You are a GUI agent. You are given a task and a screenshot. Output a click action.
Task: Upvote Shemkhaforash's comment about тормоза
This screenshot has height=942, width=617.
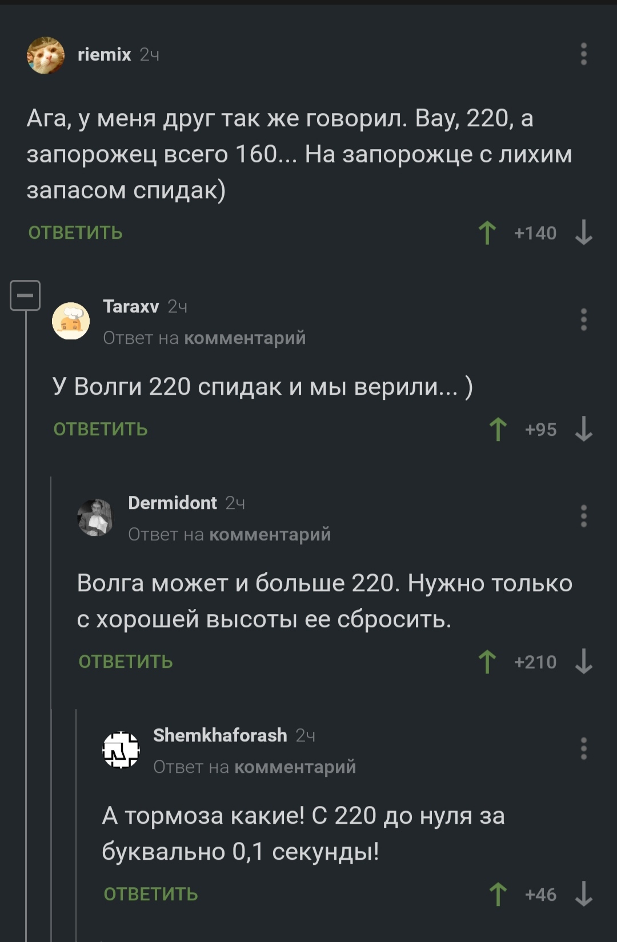point(498,895)
